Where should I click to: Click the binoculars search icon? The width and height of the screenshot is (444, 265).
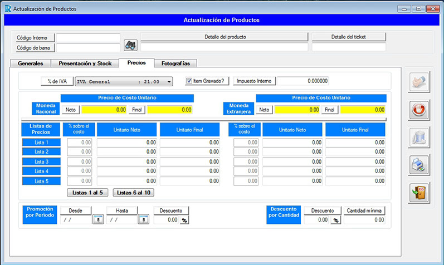[x=130, y=44]
